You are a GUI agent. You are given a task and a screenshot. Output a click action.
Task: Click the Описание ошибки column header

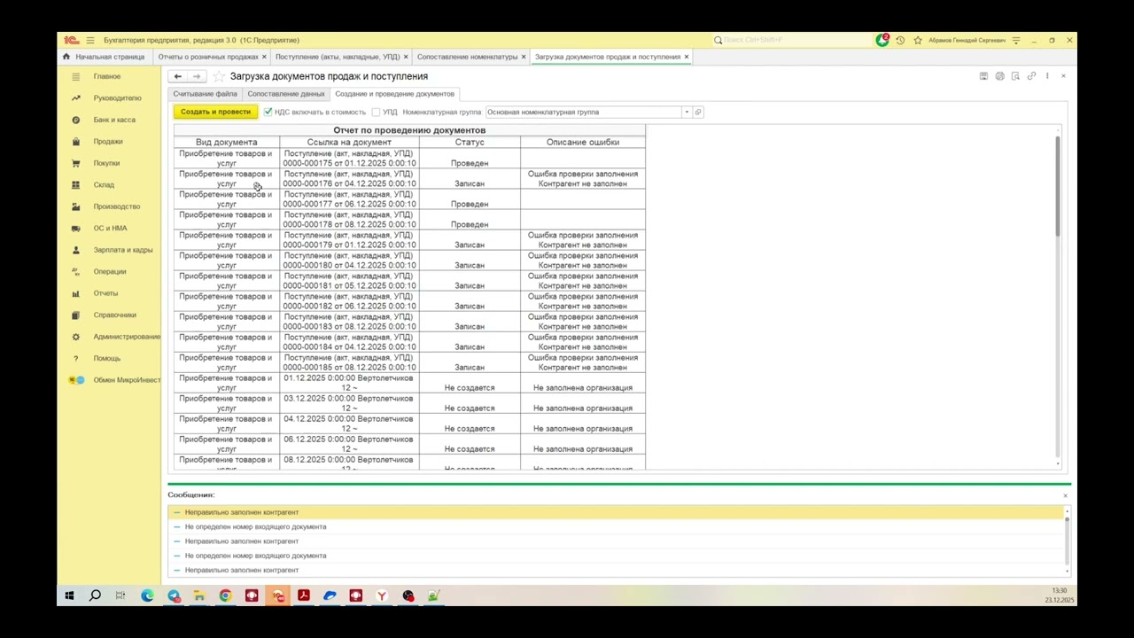[x=583, y=142]
